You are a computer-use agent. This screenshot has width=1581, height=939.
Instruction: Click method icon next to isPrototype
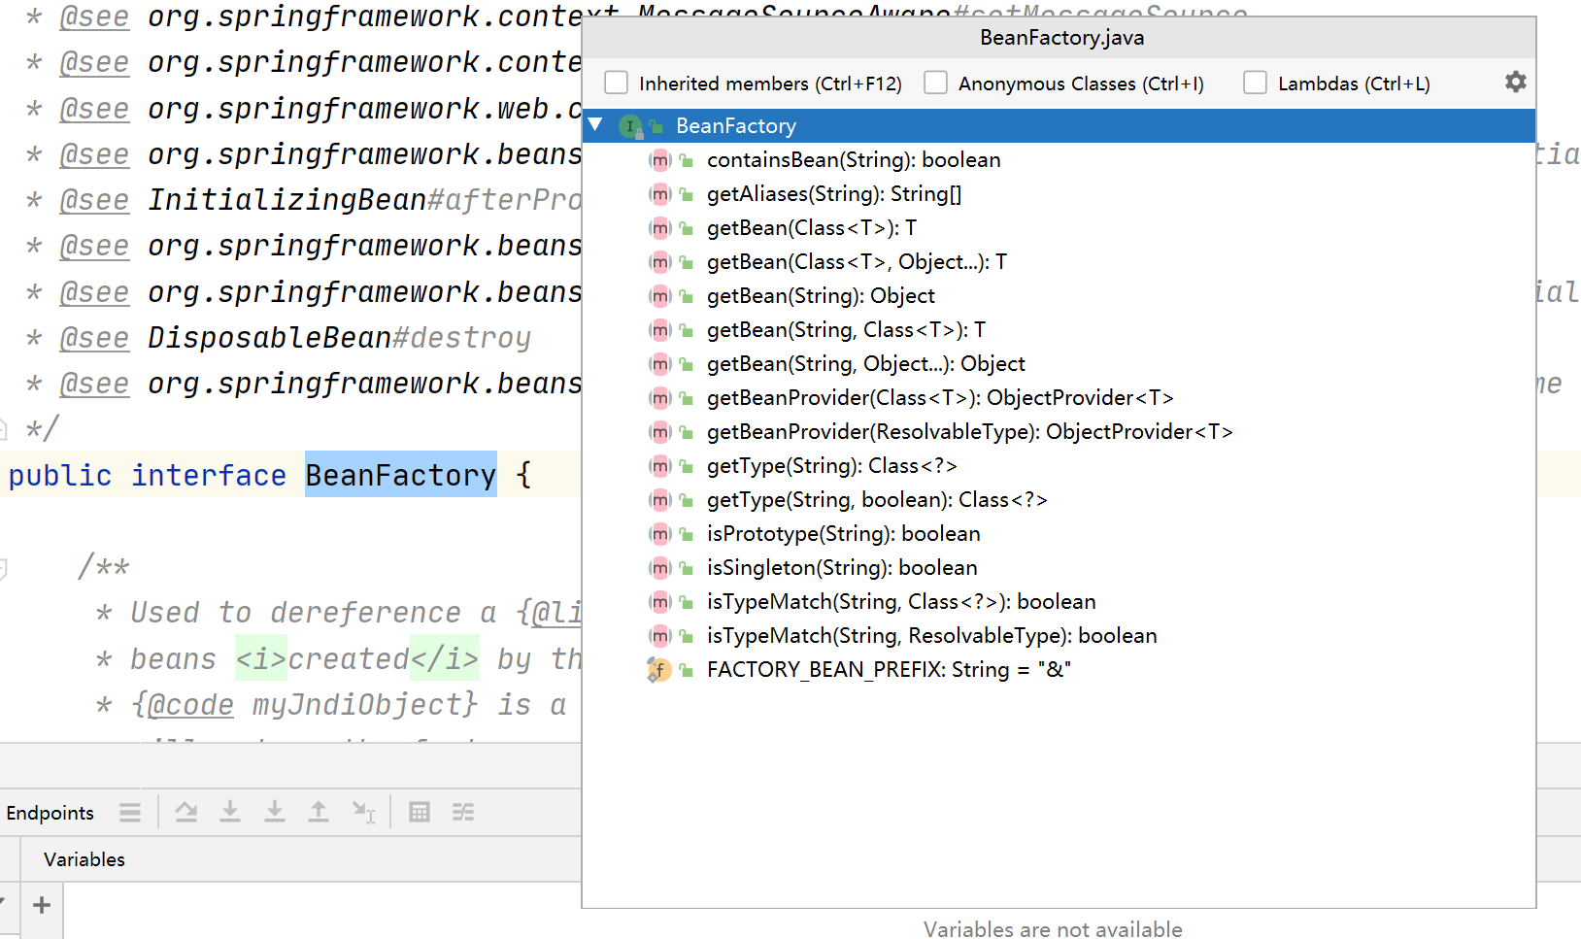point(660,534)
